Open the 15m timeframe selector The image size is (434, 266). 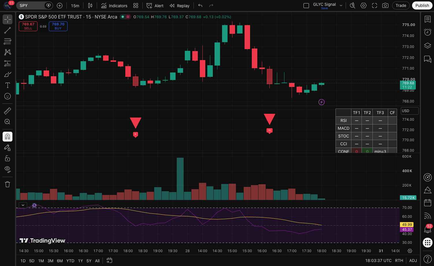pos(75,5)
